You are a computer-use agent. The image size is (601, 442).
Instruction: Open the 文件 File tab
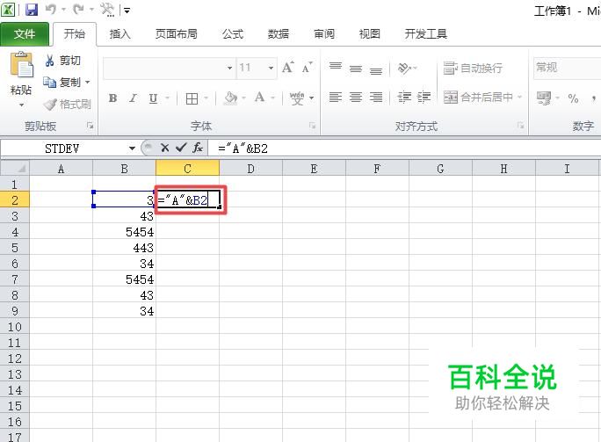pos(25,34)
